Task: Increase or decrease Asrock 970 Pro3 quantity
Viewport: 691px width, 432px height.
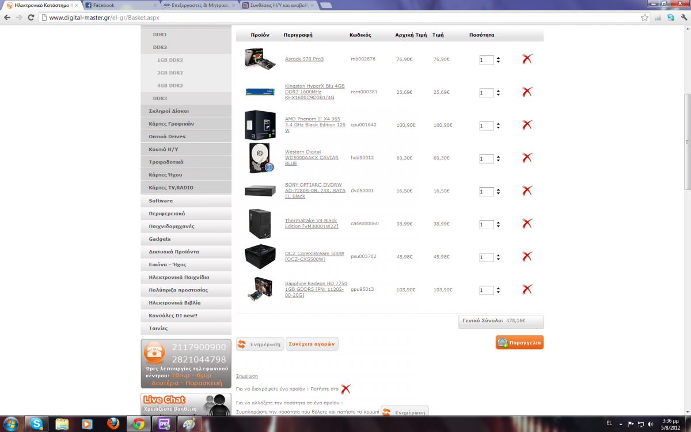Action: (x=498, y=59)
